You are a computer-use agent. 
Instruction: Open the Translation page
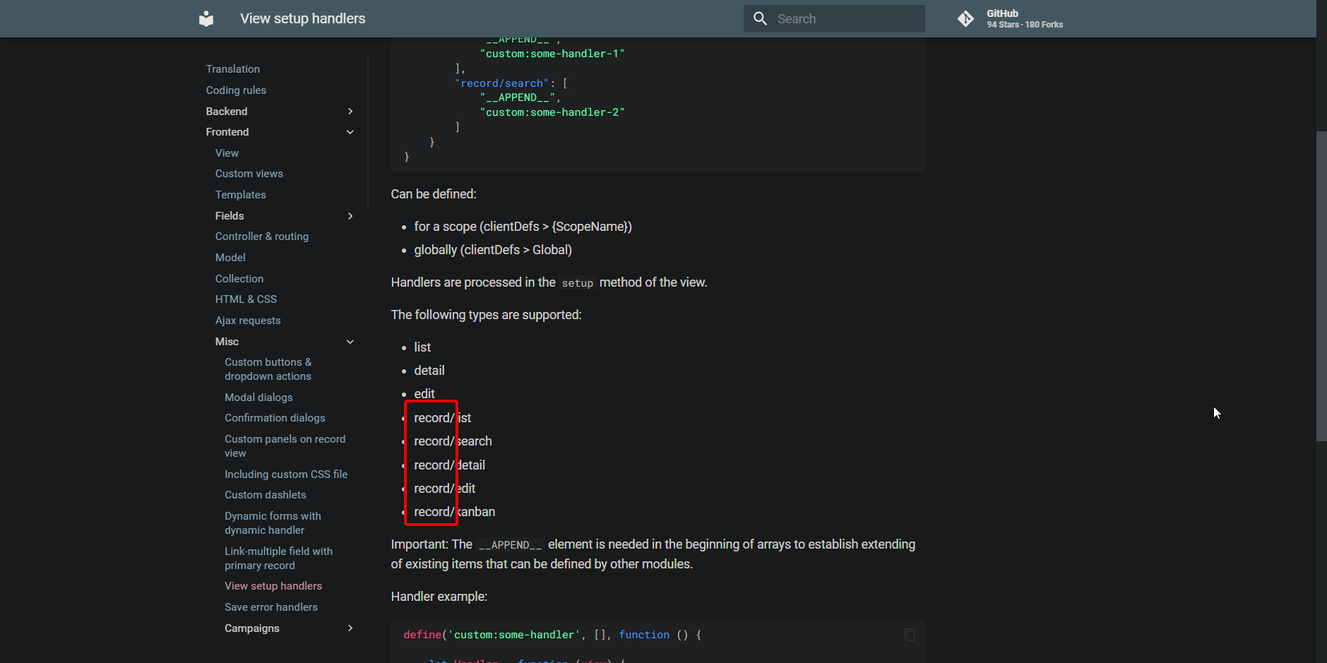[x=233, y=69]
